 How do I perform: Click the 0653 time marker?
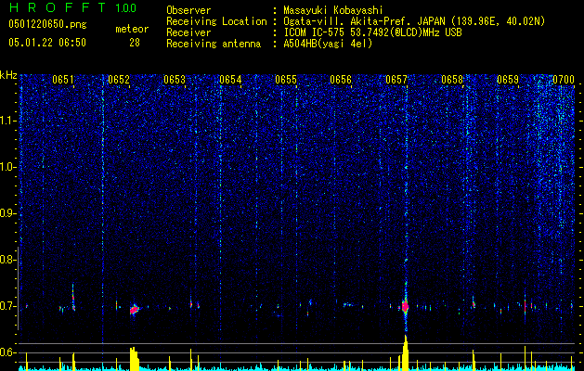pyautogui.click(x=175, y=80)
